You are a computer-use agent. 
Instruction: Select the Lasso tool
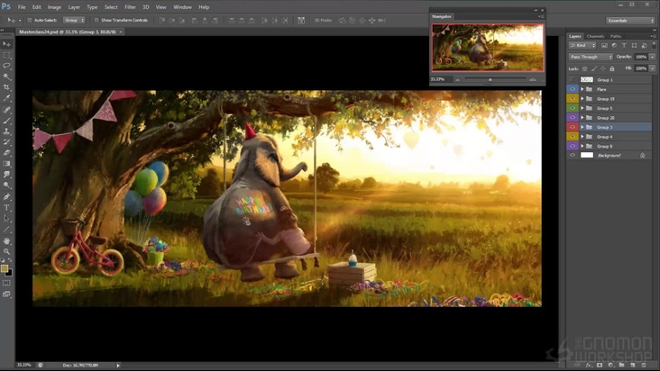(x=6, y=66)
